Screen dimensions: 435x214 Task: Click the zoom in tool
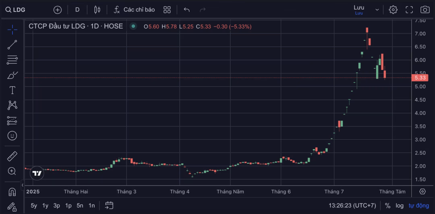click(12, 171)
